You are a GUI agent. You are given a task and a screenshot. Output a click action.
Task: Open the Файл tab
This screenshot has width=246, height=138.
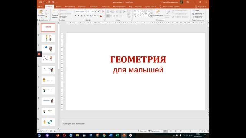[40, 7]
